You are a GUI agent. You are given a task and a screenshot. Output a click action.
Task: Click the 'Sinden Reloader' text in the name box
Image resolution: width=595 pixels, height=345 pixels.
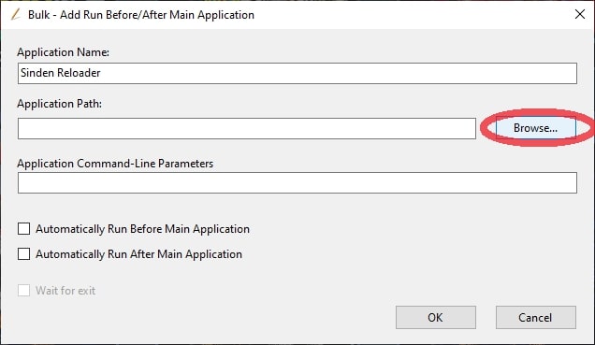(x=61, y=73)
